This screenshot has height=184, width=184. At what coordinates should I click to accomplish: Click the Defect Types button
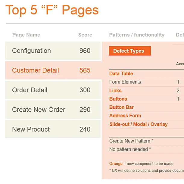click(130, 51)
